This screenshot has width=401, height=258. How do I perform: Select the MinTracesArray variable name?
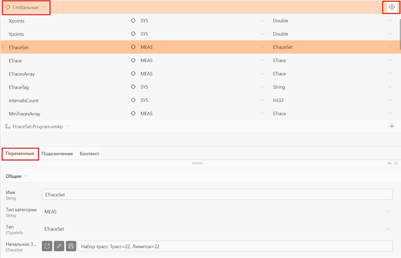tap(24, 114)
